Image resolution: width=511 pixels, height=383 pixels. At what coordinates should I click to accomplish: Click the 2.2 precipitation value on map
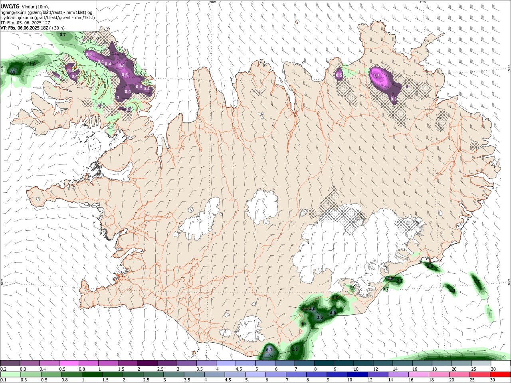tap(304, 309)
